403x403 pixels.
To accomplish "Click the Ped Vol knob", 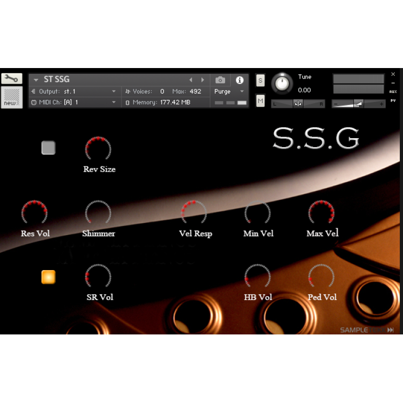I will (x=321, y=276).
